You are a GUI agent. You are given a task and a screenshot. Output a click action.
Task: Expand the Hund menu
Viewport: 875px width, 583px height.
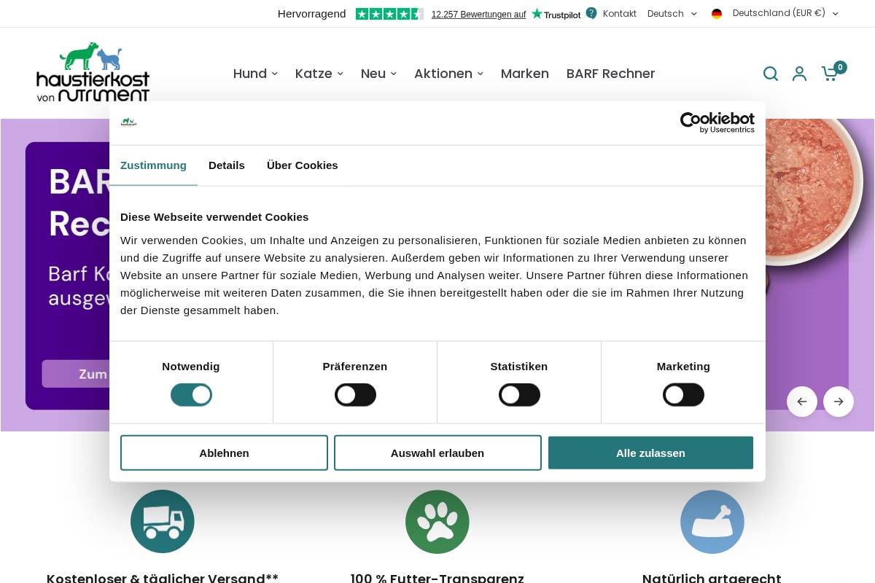pos(255,74)
